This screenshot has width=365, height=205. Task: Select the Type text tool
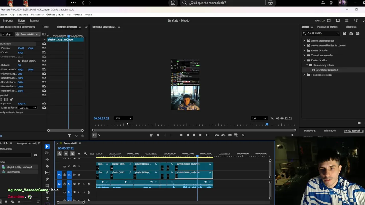click(47, 198)
